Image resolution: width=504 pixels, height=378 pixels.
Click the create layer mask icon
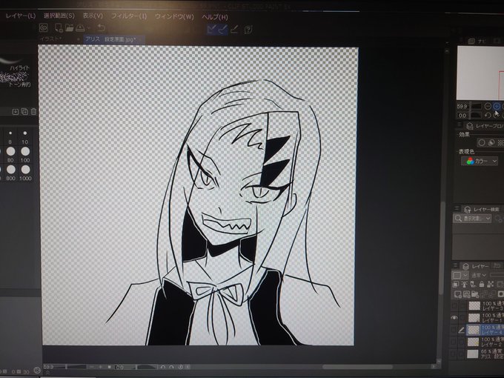tap(500, 294)
